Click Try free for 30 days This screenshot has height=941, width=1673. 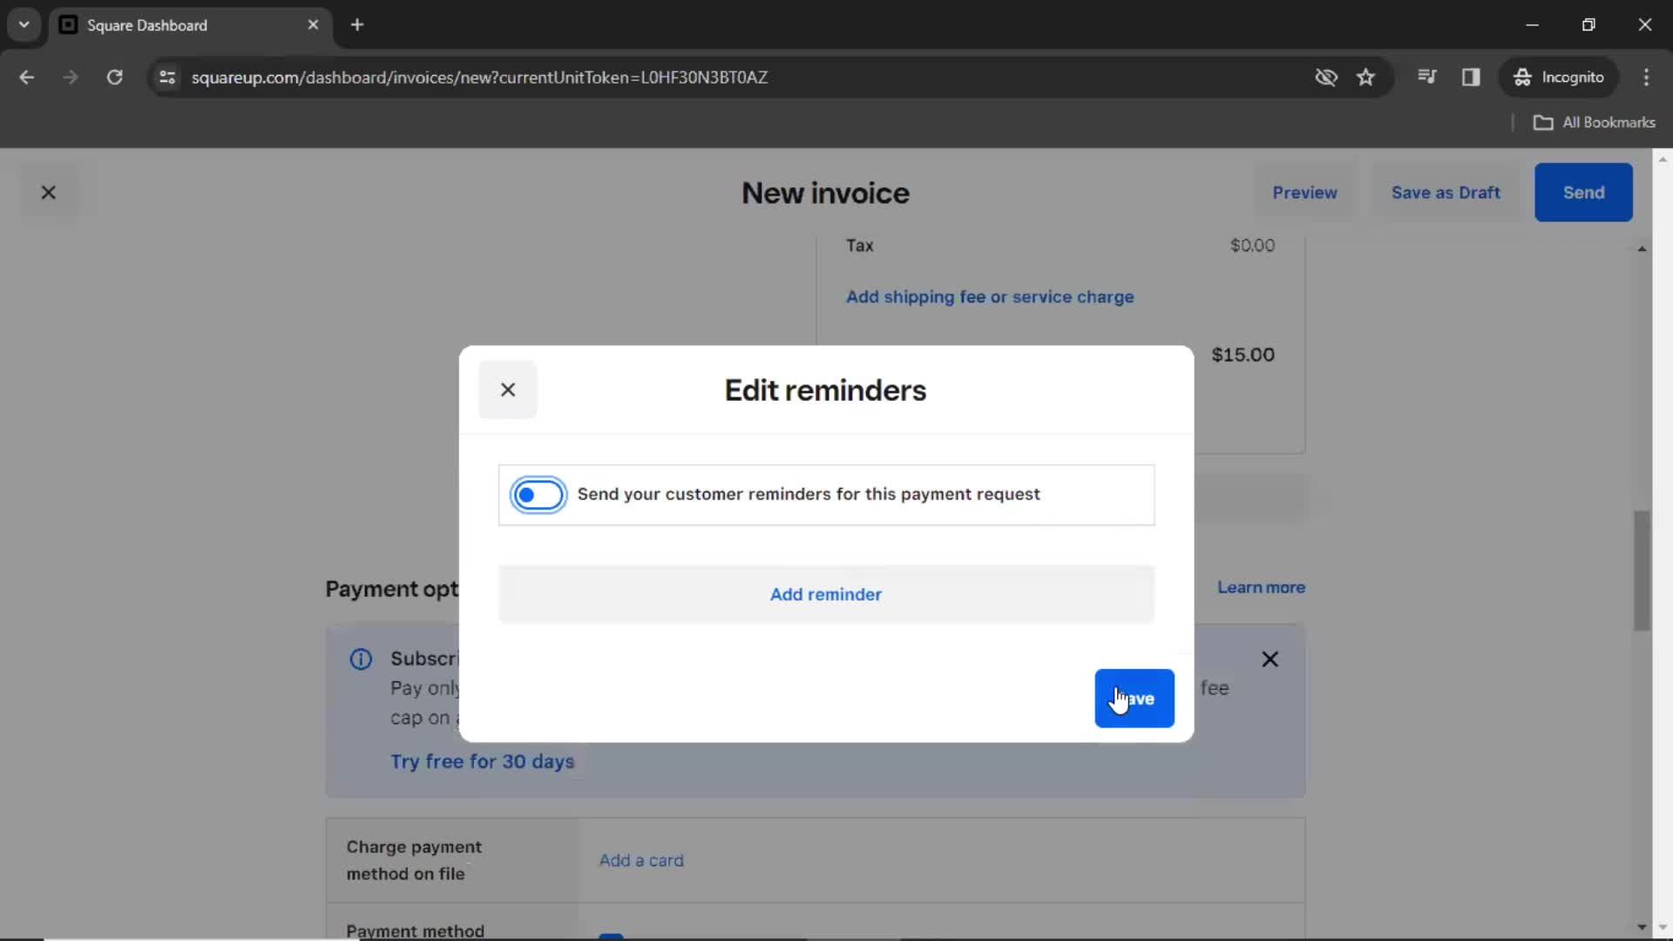coord(482,761)
